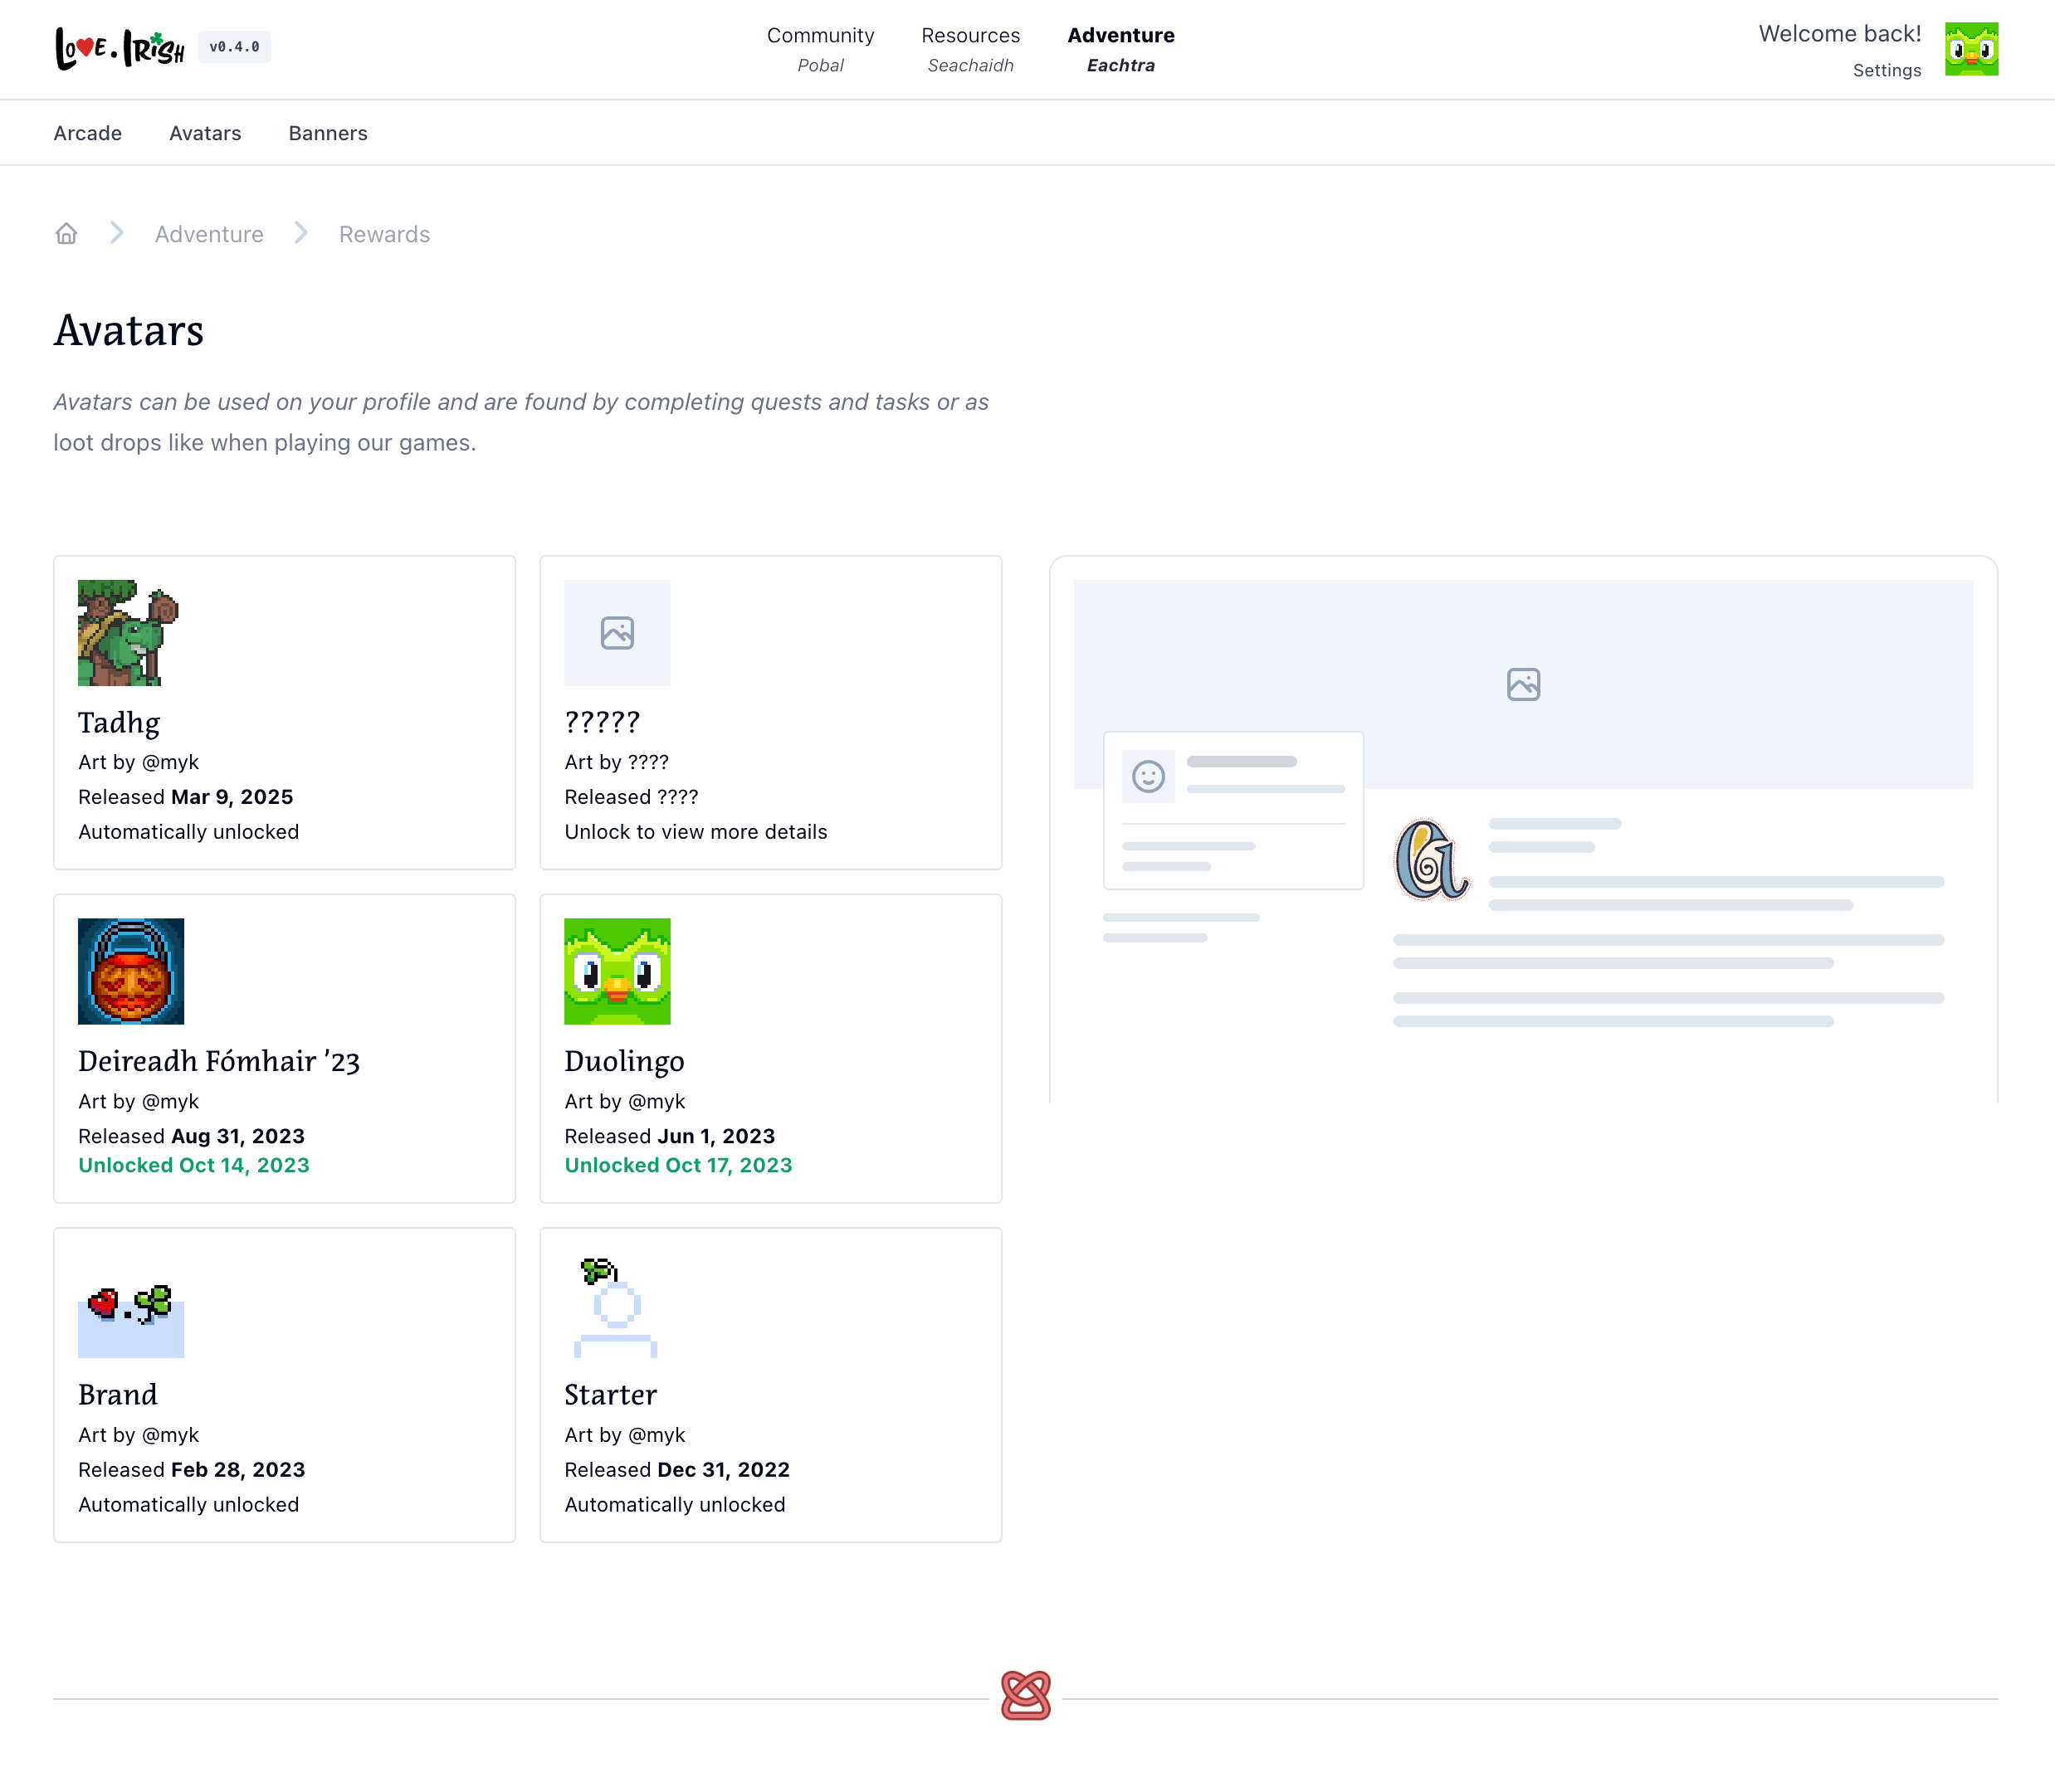This screenshot has width=2055, height=1792.
Task: Open the Settings link
Action: click(1886, 70)
